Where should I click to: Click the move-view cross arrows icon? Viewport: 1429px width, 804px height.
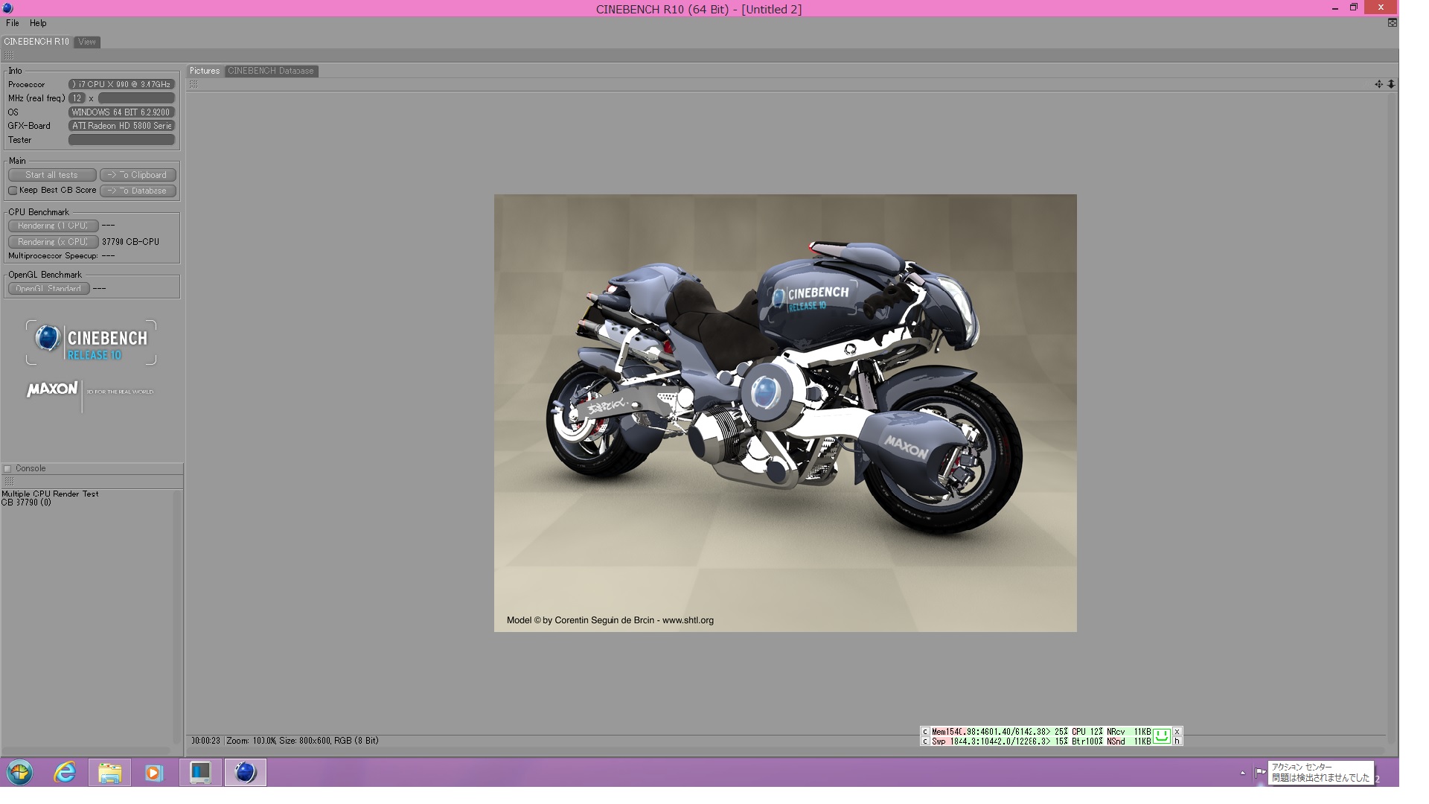tap(1378, 84)
